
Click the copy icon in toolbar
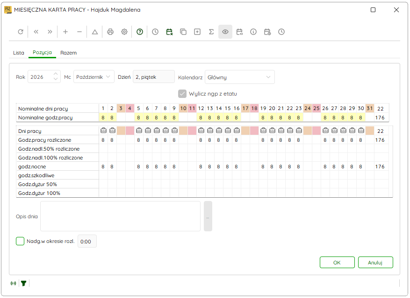point(183,32)
